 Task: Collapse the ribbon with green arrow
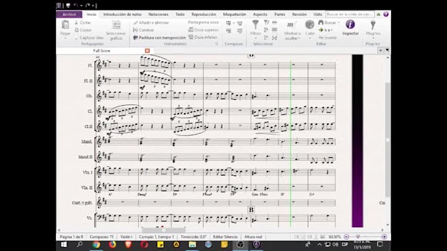(x=378, y=14)
